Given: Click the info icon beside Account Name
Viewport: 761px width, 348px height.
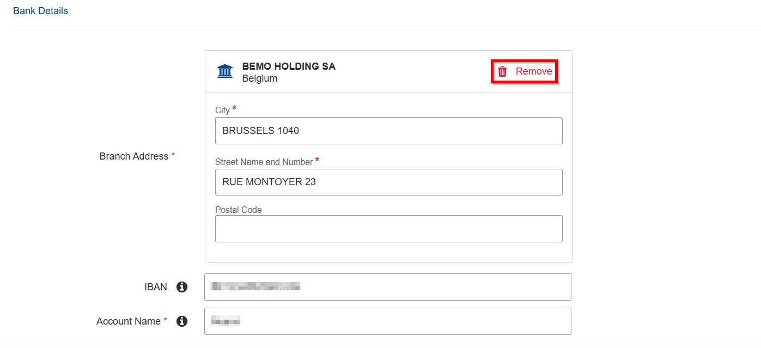Looking at the screenshot, I should [182, 321].
